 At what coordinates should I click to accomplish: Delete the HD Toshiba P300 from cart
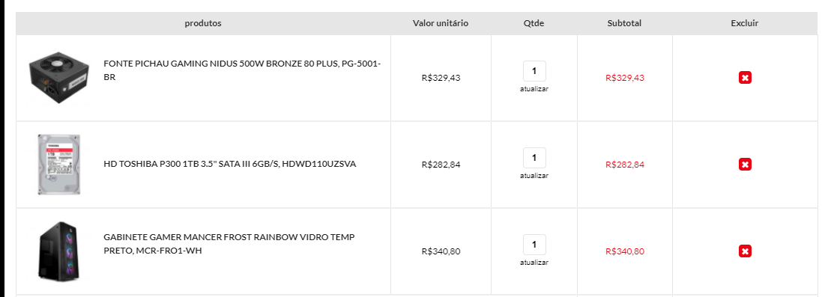pos(744,165)
